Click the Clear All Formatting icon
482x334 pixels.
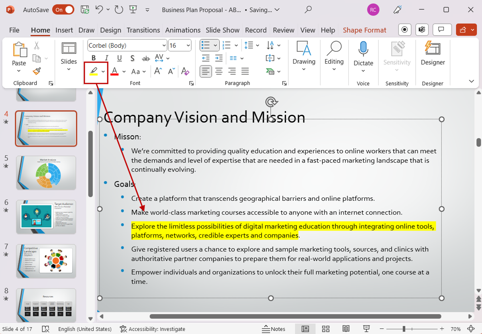click(185, 71)
